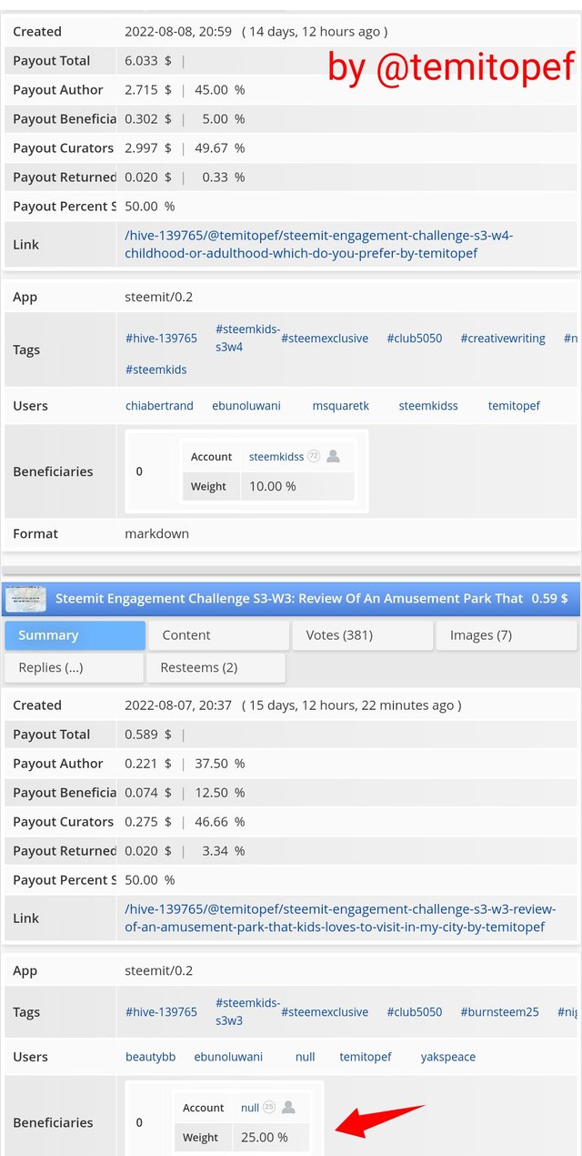
Task: Click the #steemkids-s3w4 tag
Action: click(x=247, y=338)
